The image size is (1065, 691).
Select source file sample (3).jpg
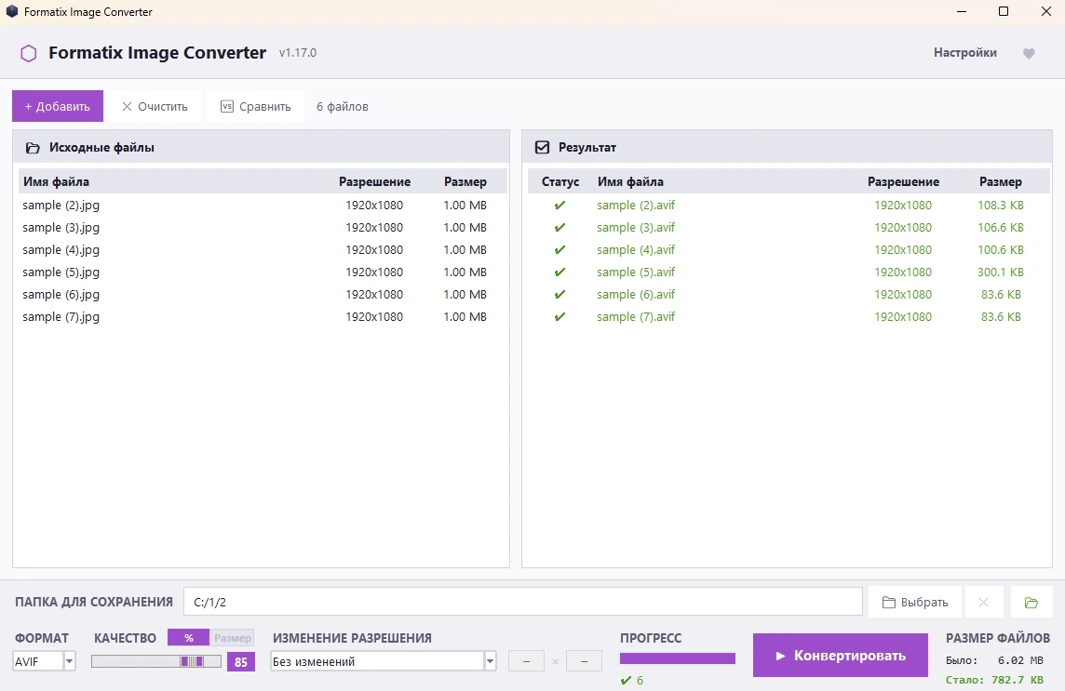pyautogui.click(x=263, y=228)
